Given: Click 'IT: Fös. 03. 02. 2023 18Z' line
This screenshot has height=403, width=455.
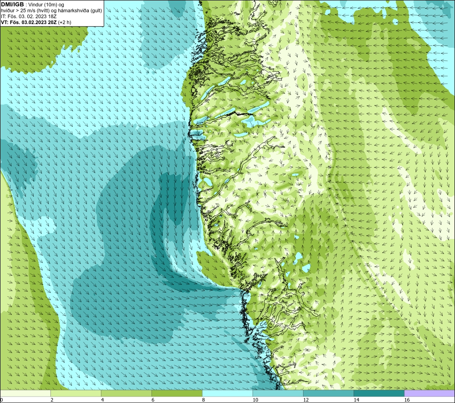Looking at the screenshot, I should tap(29, 16).
